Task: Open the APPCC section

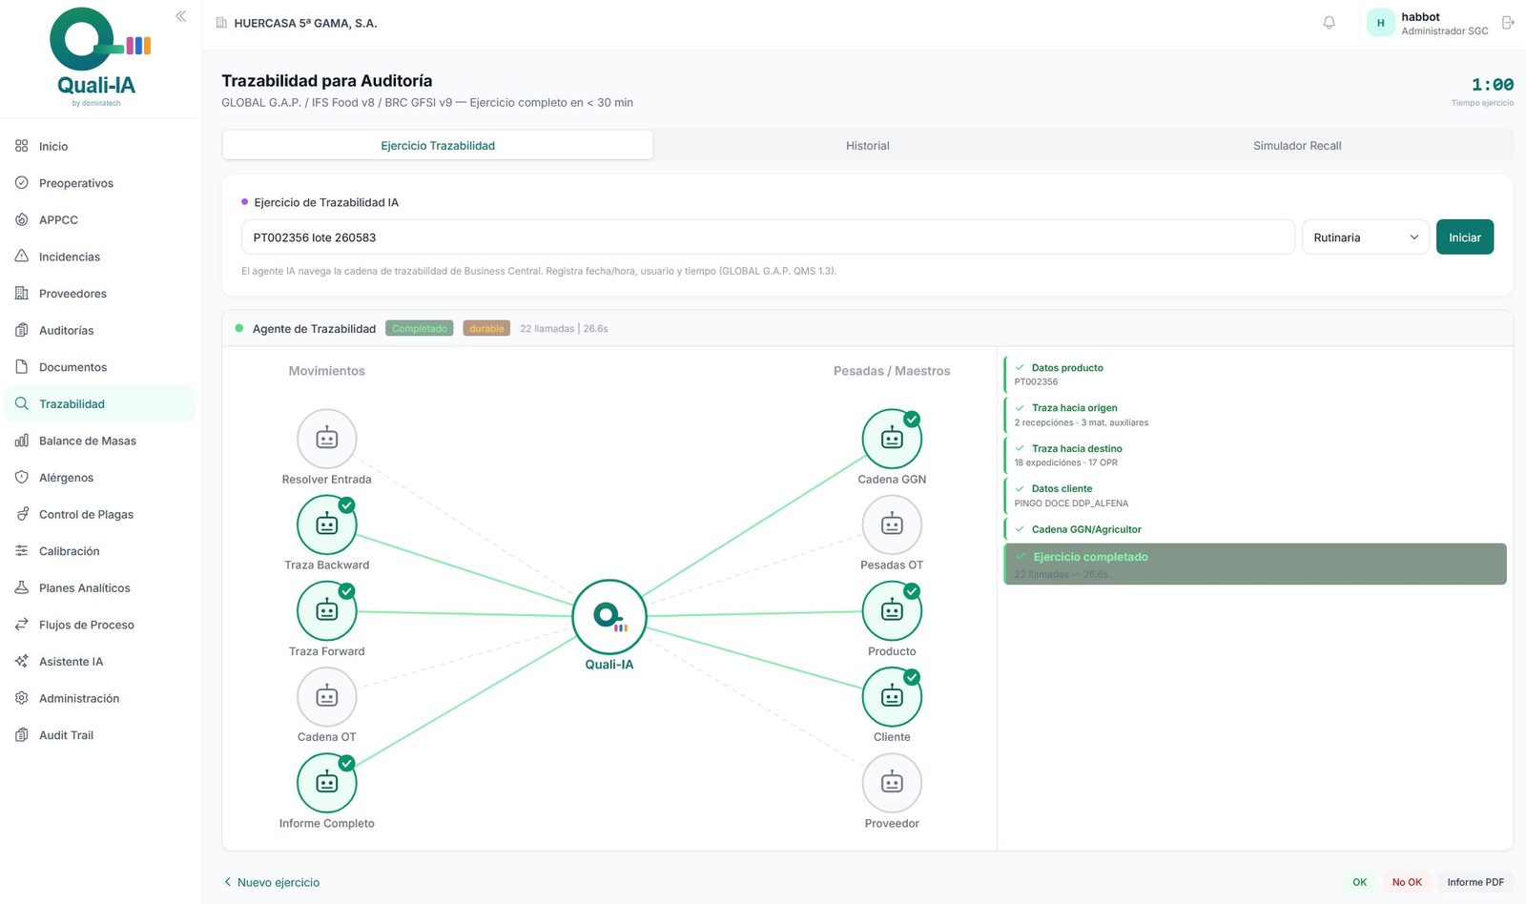Action: click(100, 220)
